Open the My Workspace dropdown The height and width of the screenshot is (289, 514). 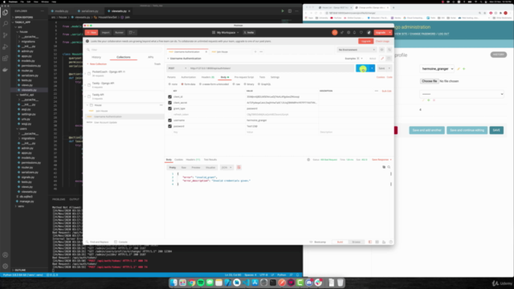[x=226, y=32]
